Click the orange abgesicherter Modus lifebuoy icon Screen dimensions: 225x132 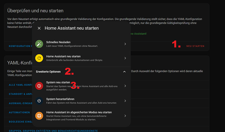click(39, 116)
